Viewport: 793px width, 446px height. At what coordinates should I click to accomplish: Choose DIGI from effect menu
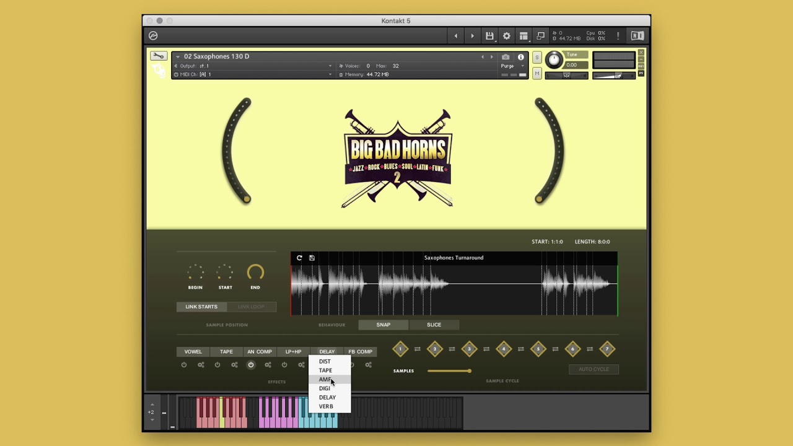pos(330,388)
